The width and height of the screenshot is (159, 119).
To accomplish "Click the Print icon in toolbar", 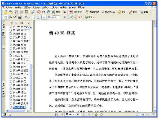I will tap(21, 12).
